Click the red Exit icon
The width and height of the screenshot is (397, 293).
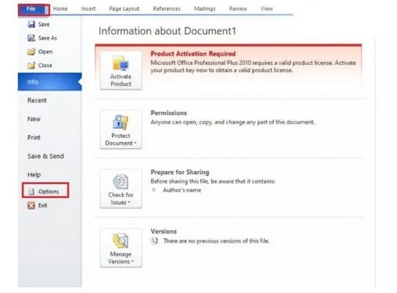[x=31, y=205]
